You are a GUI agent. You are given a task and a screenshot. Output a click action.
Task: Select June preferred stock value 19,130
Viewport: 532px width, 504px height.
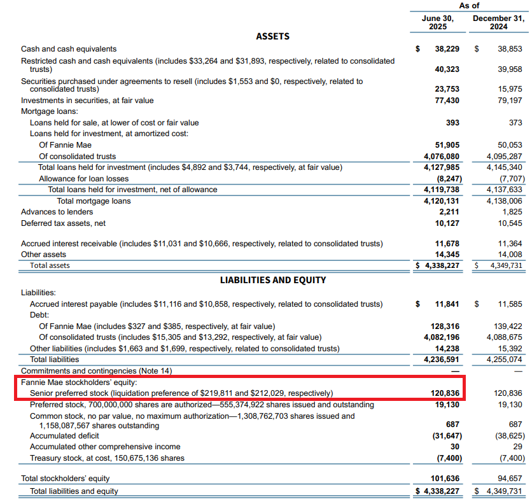click(x=447, y=405)
